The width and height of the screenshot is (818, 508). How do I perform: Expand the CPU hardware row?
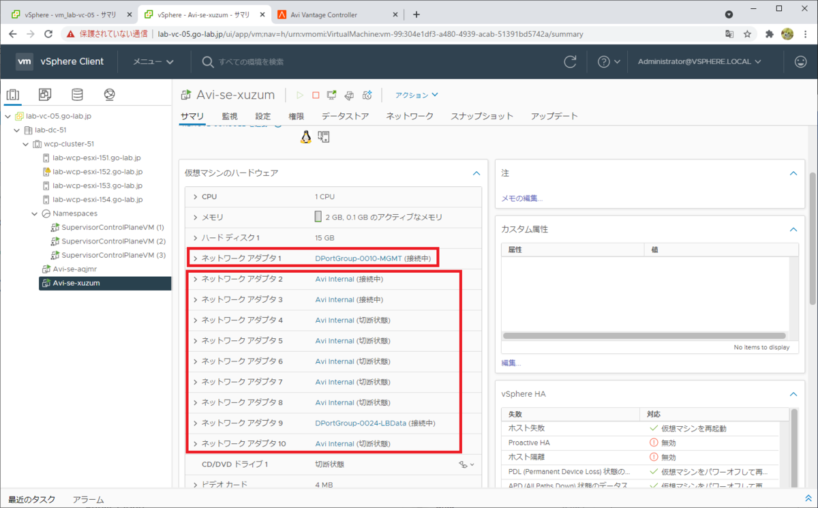click(195, 196)
